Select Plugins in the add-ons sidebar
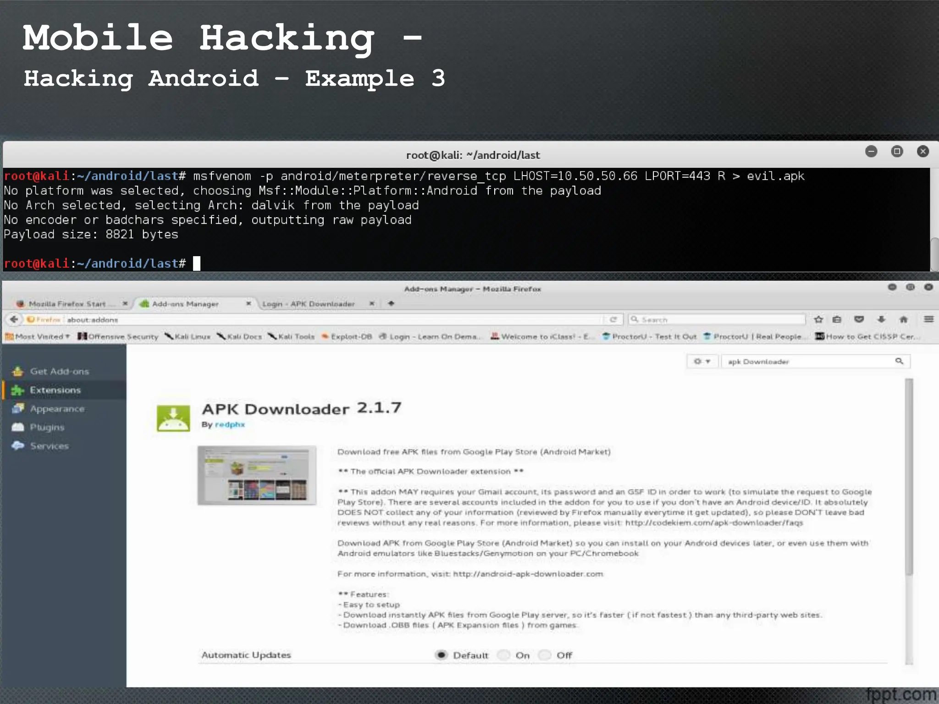 click(x=47, y=427)
